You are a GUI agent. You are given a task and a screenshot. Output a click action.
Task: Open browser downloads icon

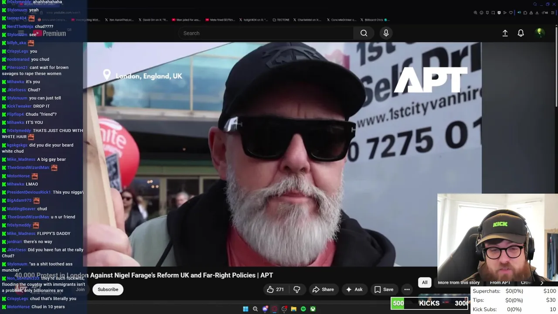tap(537, 13)
